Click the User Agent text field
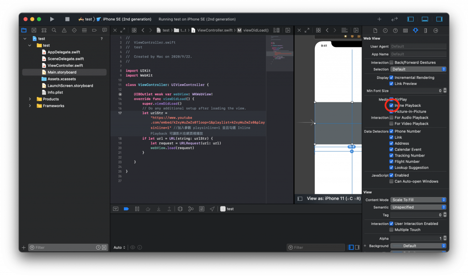468x277 pixels. (418, 47)
